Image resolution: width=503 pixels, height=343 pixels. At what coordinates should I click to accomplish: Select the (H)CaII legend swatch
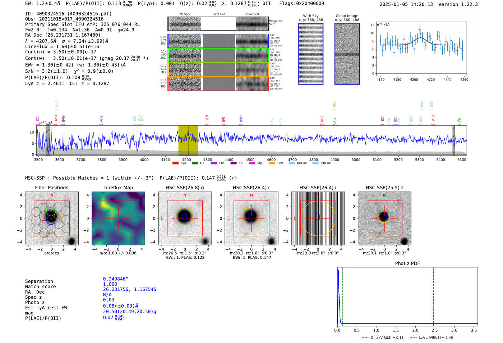315,163
